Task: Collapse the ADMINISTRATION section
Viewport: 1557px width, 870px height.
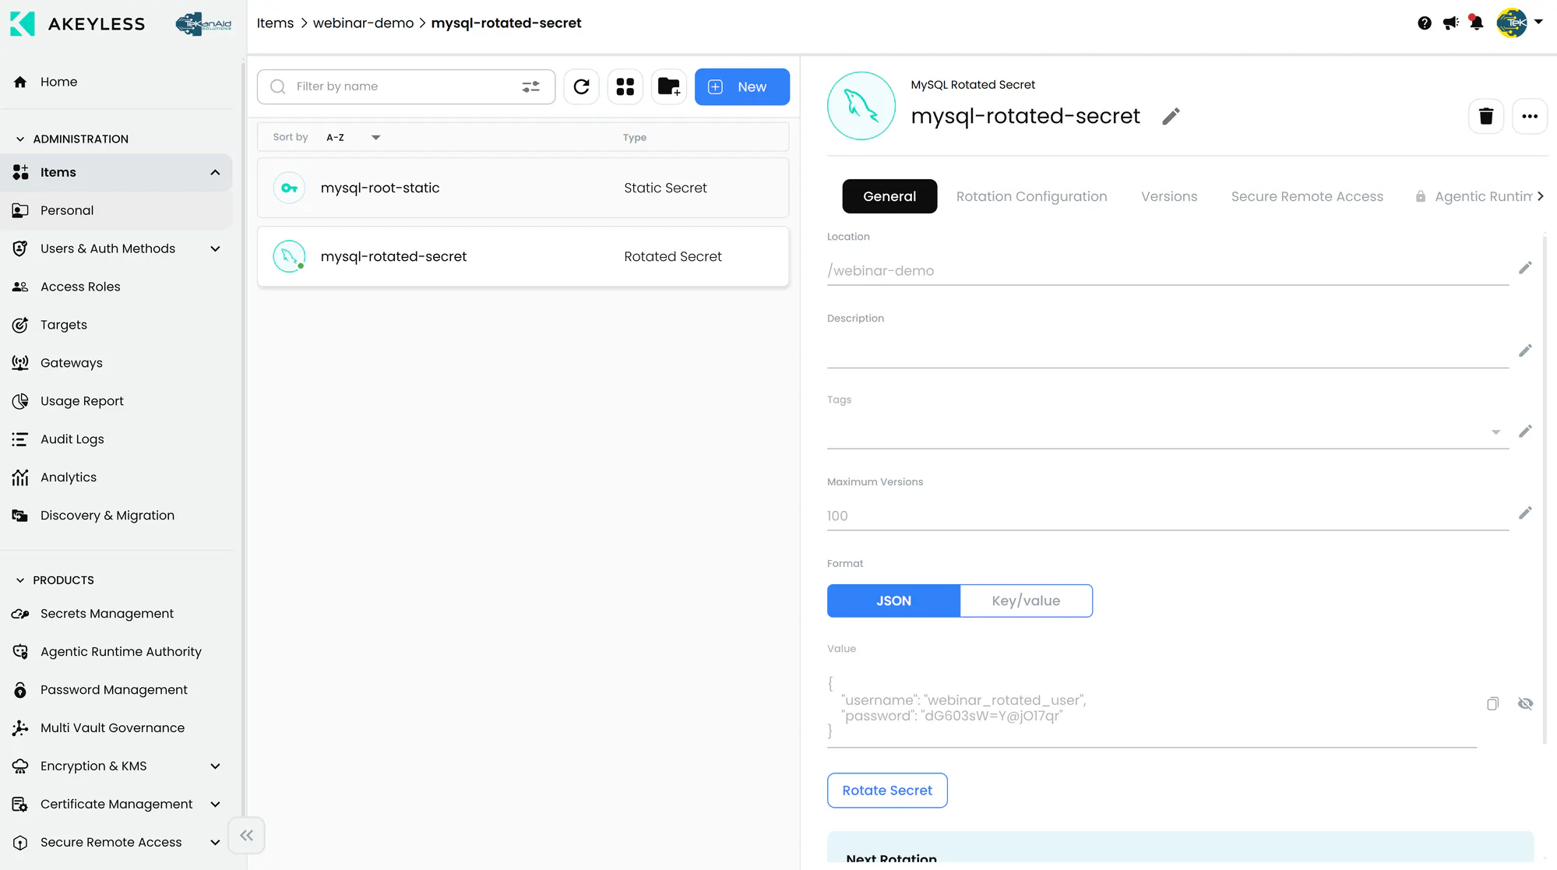Action: click(x=20, y=139)
